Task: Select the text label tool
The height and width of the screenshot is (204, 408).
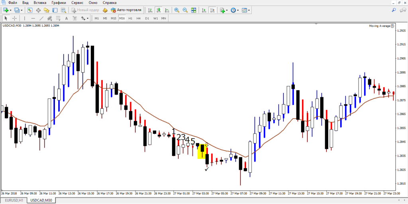Action: tap(66, 18)
